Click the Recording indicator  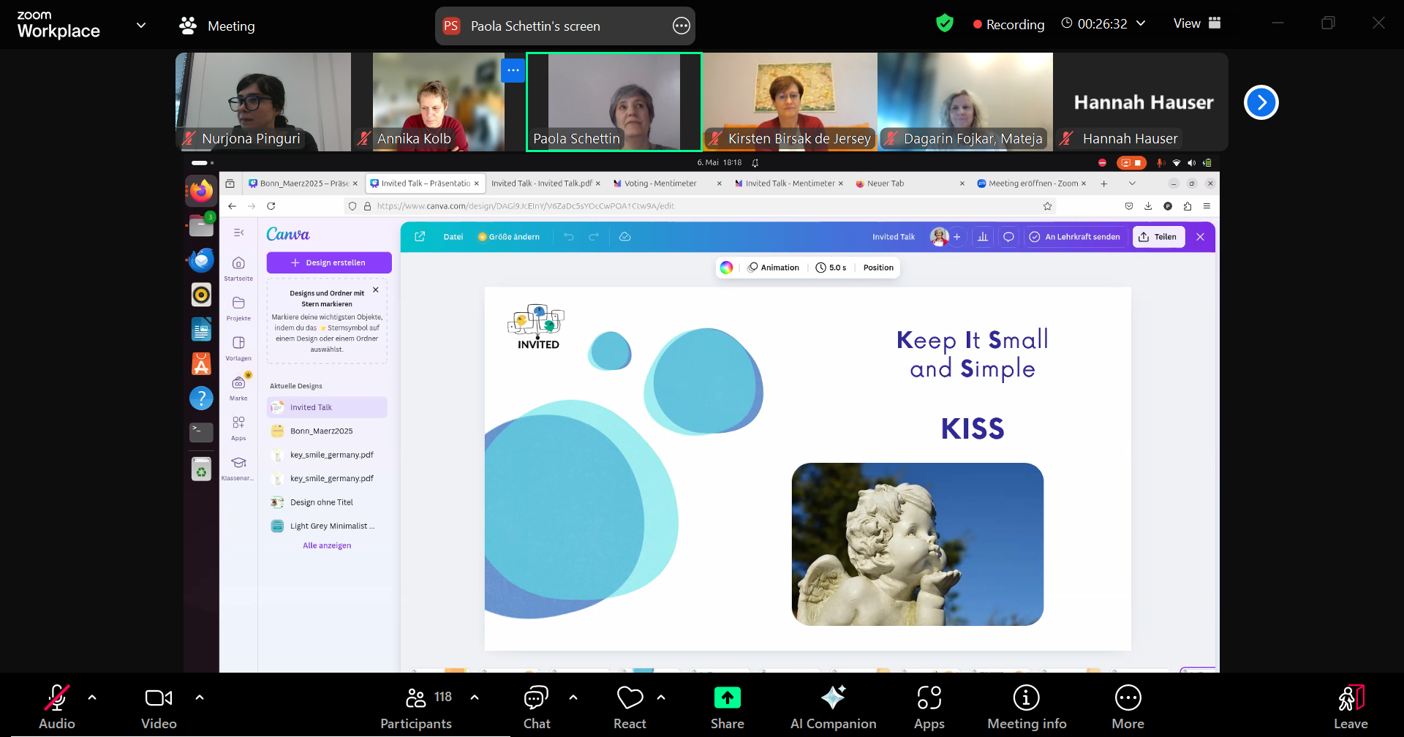(1008, 24)
